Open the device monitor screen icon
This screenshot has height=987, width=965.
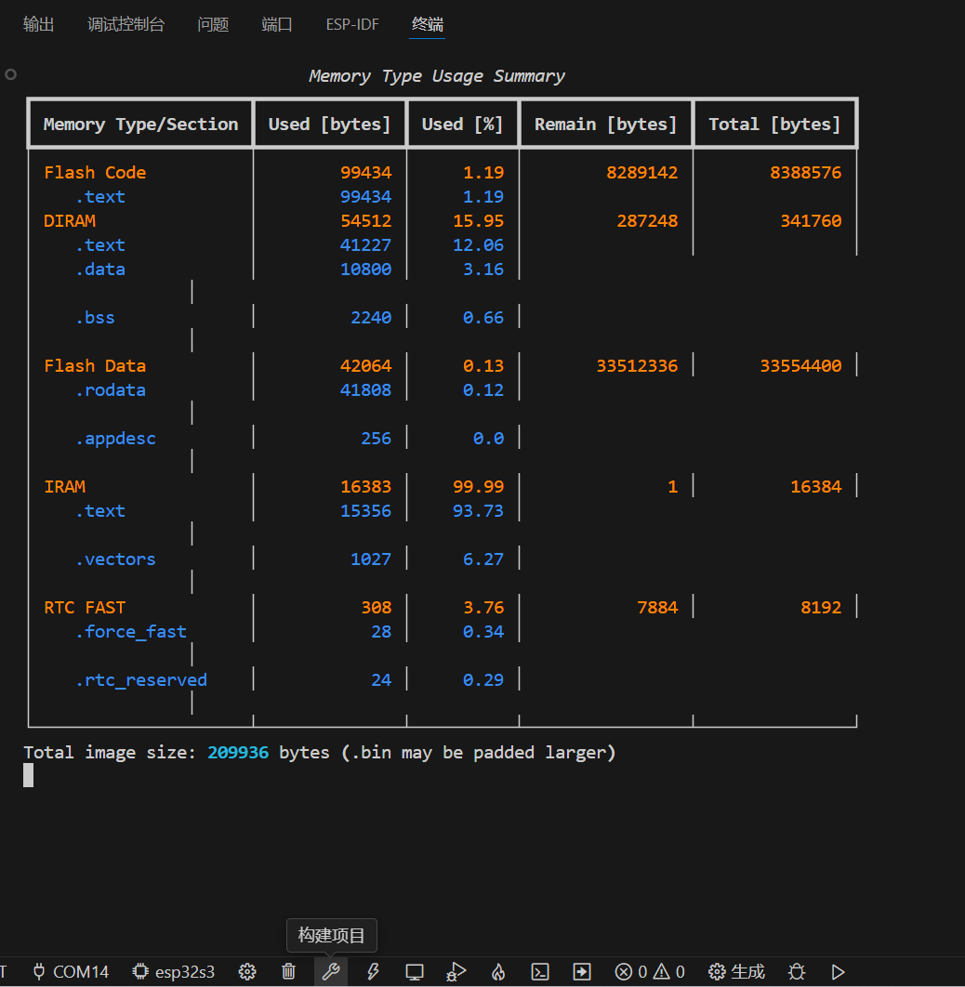(x=415, y=972)
